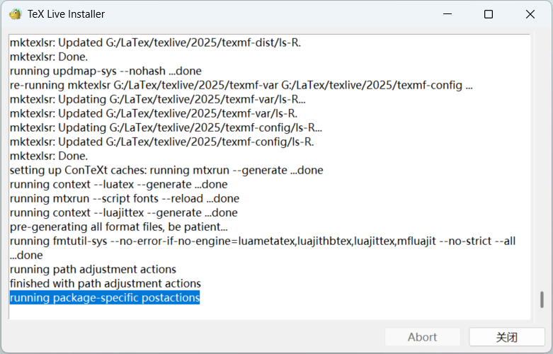Click the Abort button
Viewport: 553px width, 354px height.
pyautogui.click(x=423, y=337)
